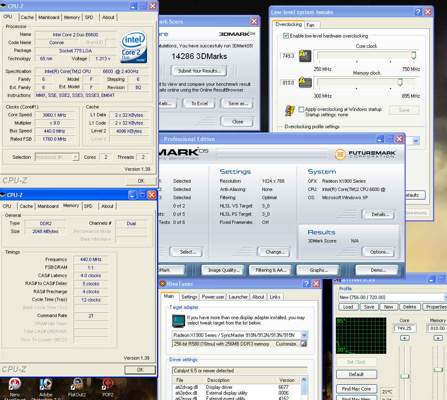Open Links tab in RivaTuner
Screen dimensions: 447x400
click(275, 297)
